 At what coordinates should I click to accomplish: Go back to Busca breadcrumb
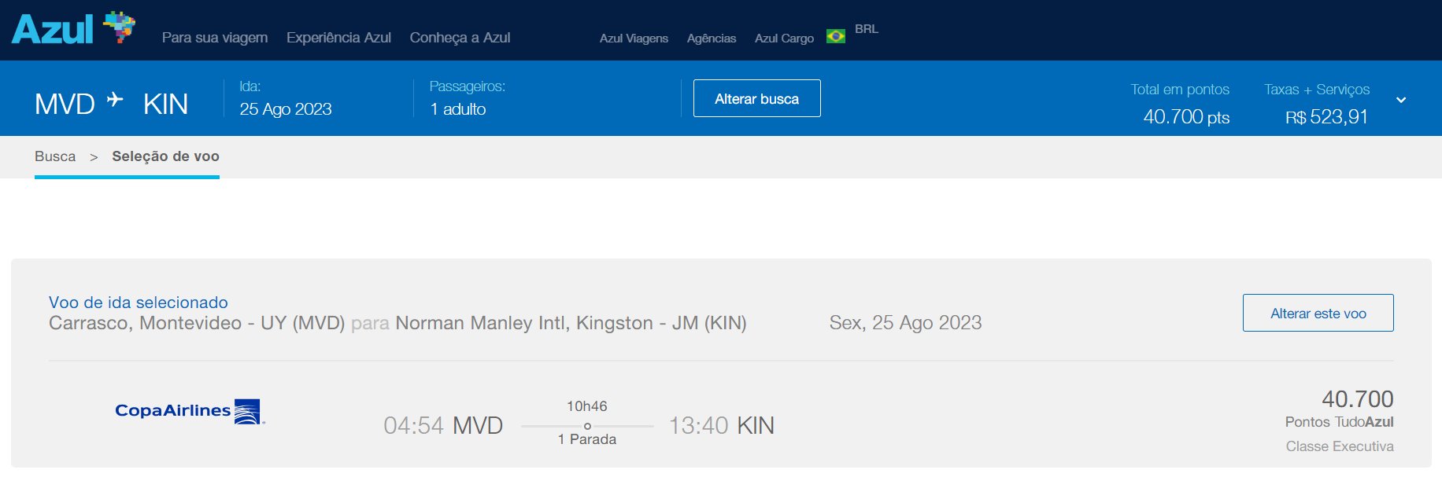[55, 156]
